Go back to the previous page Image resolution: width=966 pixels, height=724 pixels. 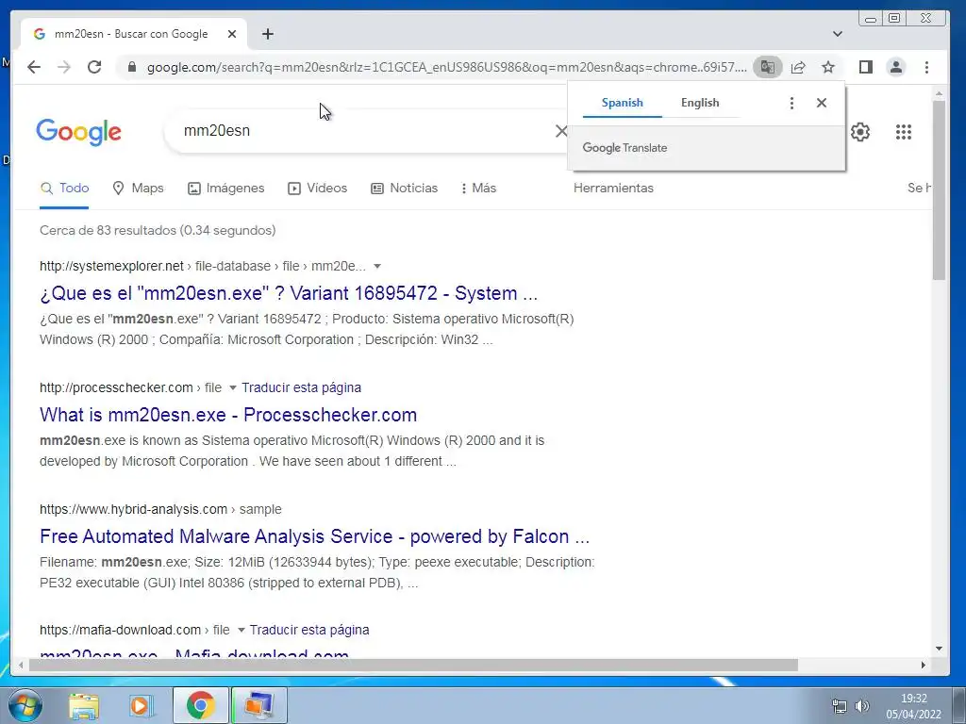click(34, 67)
